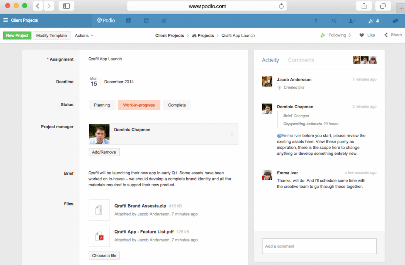
Task: Open the Podio calendar icon
Action: coord(146,21)
